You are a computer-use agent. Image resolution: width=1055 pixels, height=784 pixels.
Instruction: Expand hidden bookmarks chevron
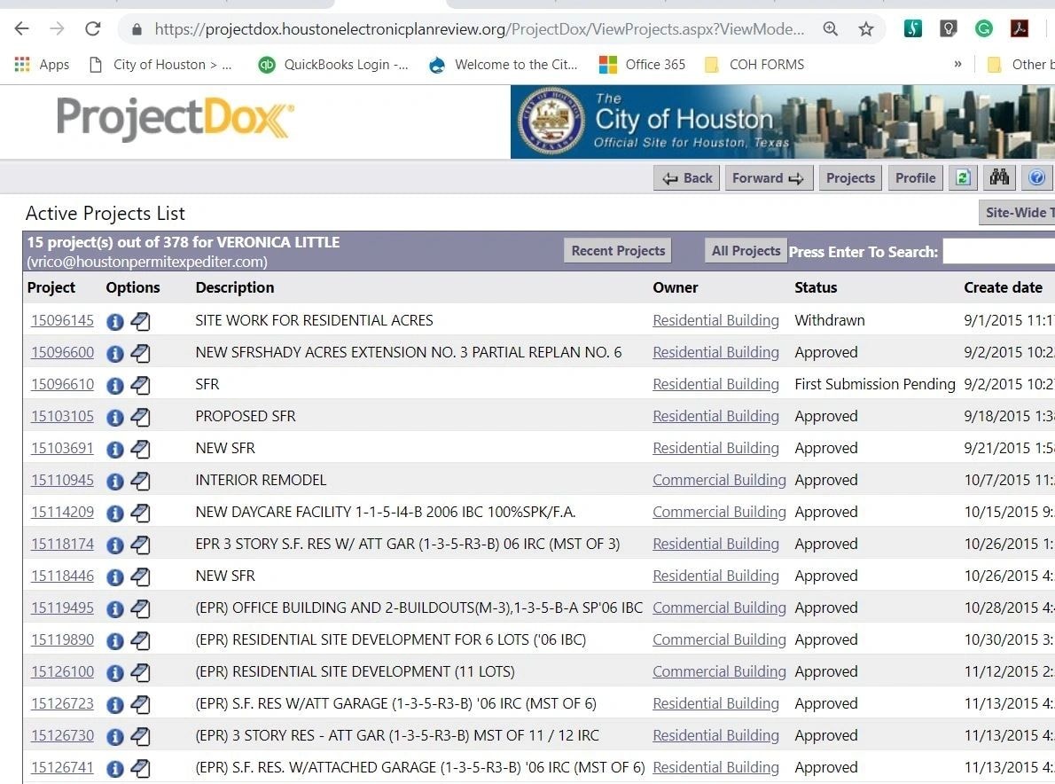[957, 65]
